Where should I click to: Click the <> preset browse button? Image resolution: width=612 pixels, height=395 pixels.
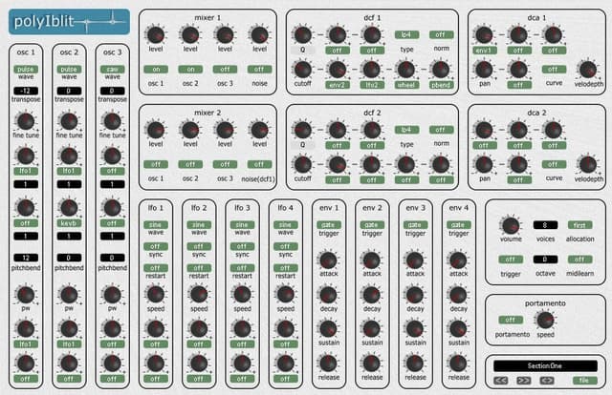pyautogui.click(x=549, y=380)
